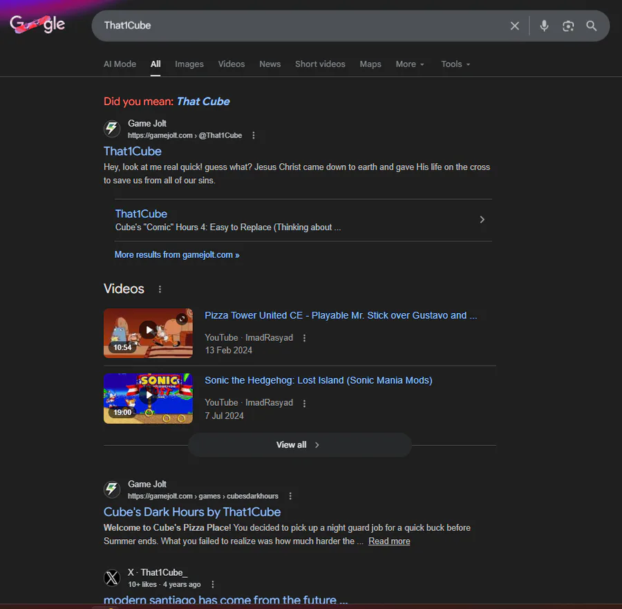Switch to AI Mode tab
This screenshot has height=609, width=622.
[120, 64]
